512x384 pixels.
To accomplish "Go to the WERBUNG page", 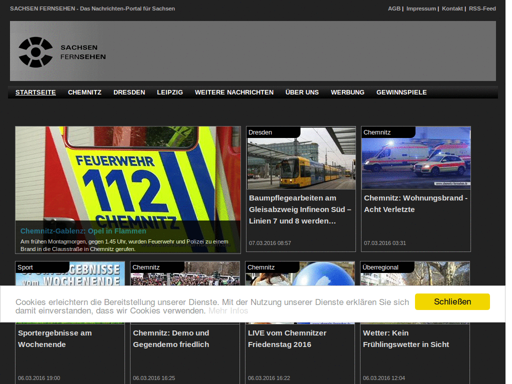I will (347, 92).
